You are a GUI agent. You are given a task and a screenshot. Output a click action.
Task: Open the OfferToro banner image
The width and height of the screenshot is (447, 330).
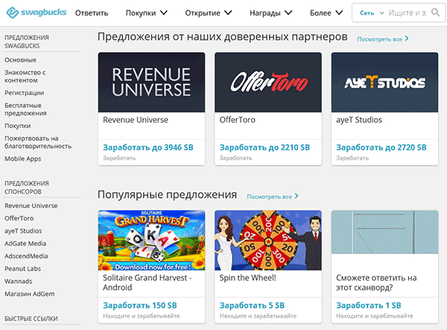coord(268,82)
